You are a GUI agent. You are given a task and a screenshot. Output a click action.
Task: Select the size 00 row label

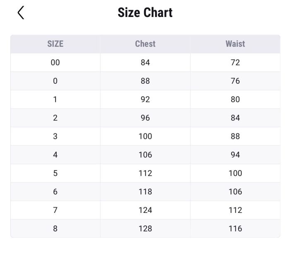55,63
